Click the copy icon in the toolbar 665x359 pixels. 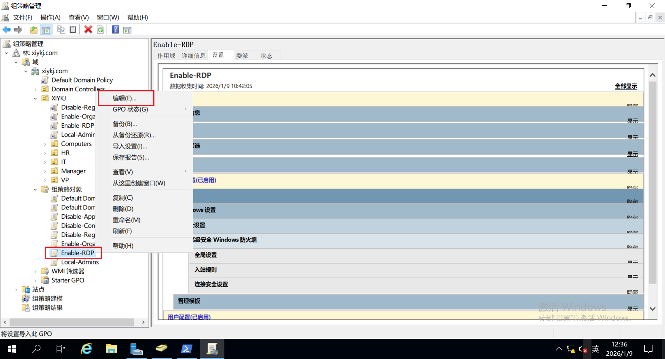(61, 30)
